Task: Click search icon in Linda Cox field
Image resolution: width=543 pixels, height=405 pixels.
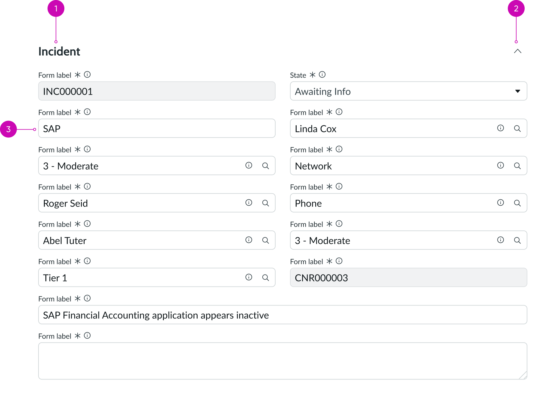Action: point(517,128)
